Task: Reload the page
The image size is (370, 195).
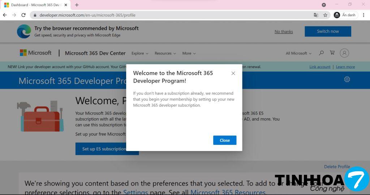Action: (23, 15)
